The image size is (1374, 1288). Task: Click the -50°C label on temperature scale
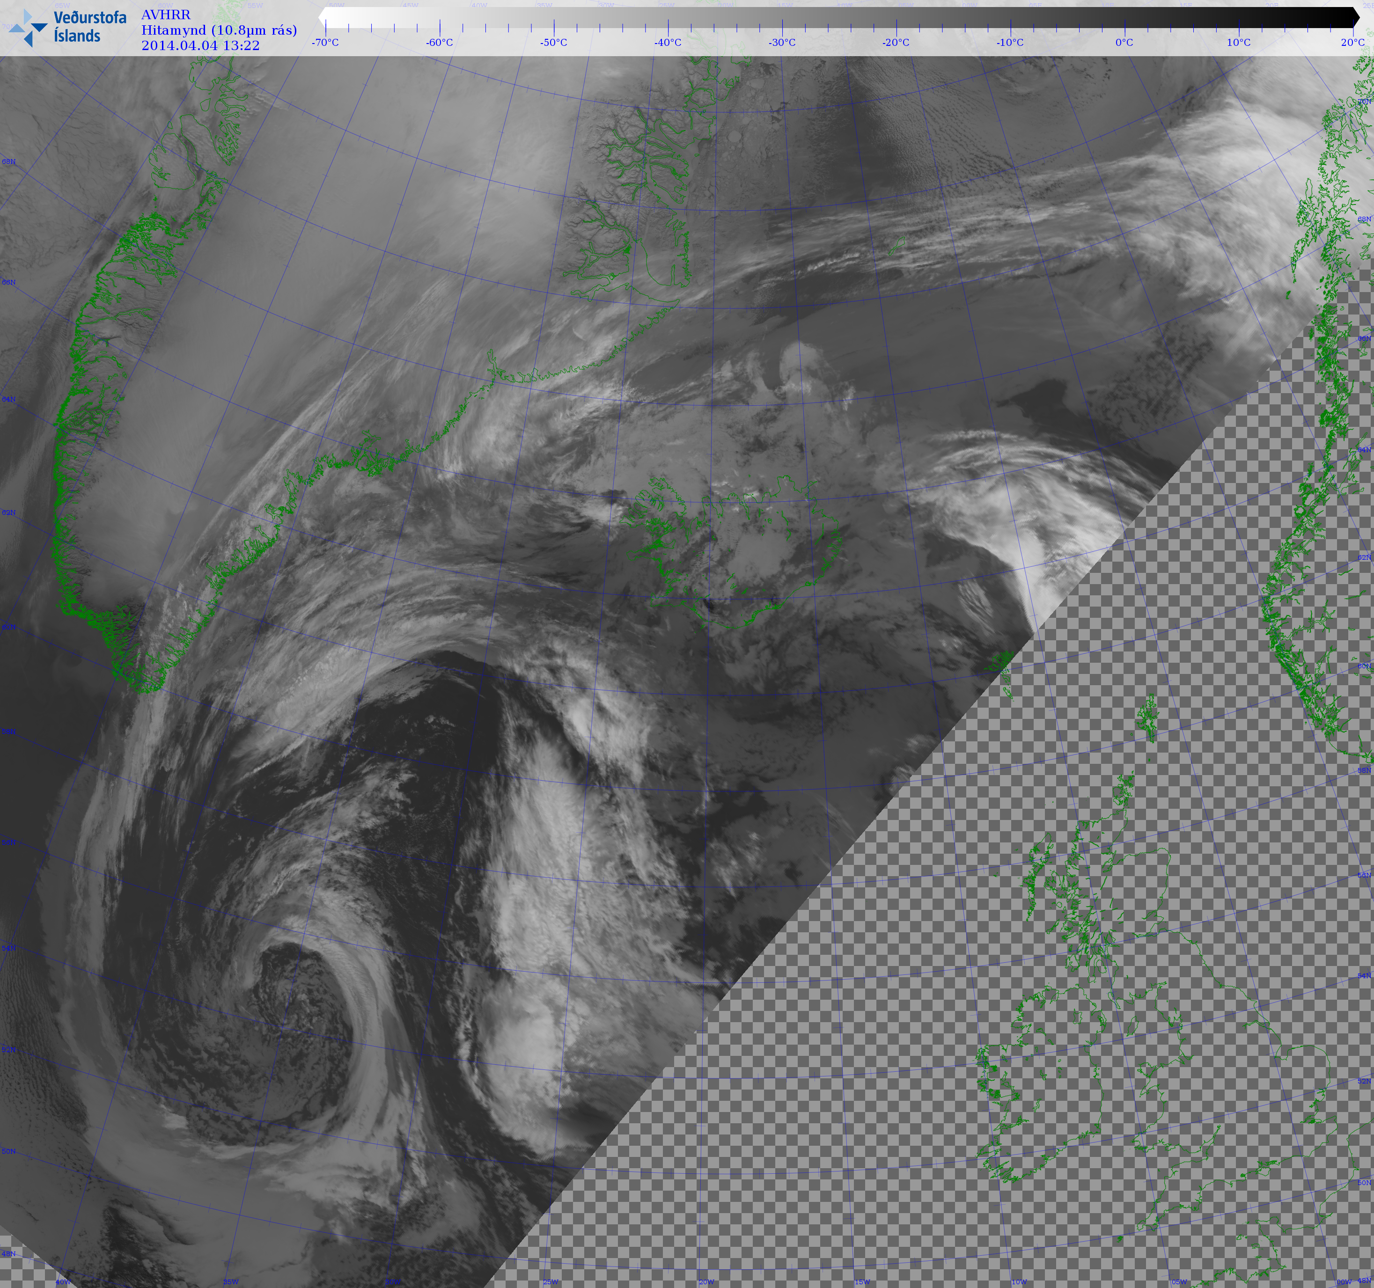[554, 43]
